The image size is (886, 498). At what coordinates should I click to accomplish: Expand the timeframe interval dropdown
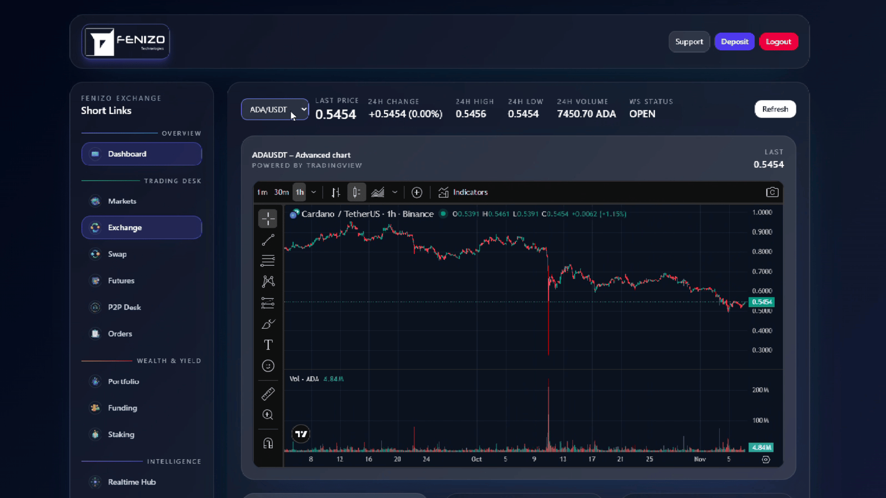click(313, 192)
